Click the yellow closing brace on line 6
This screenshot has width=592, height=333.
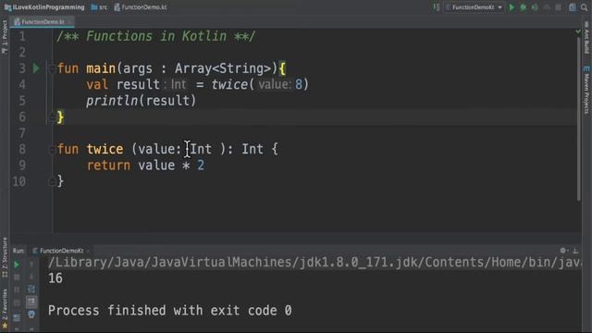(x=60, y=117)
